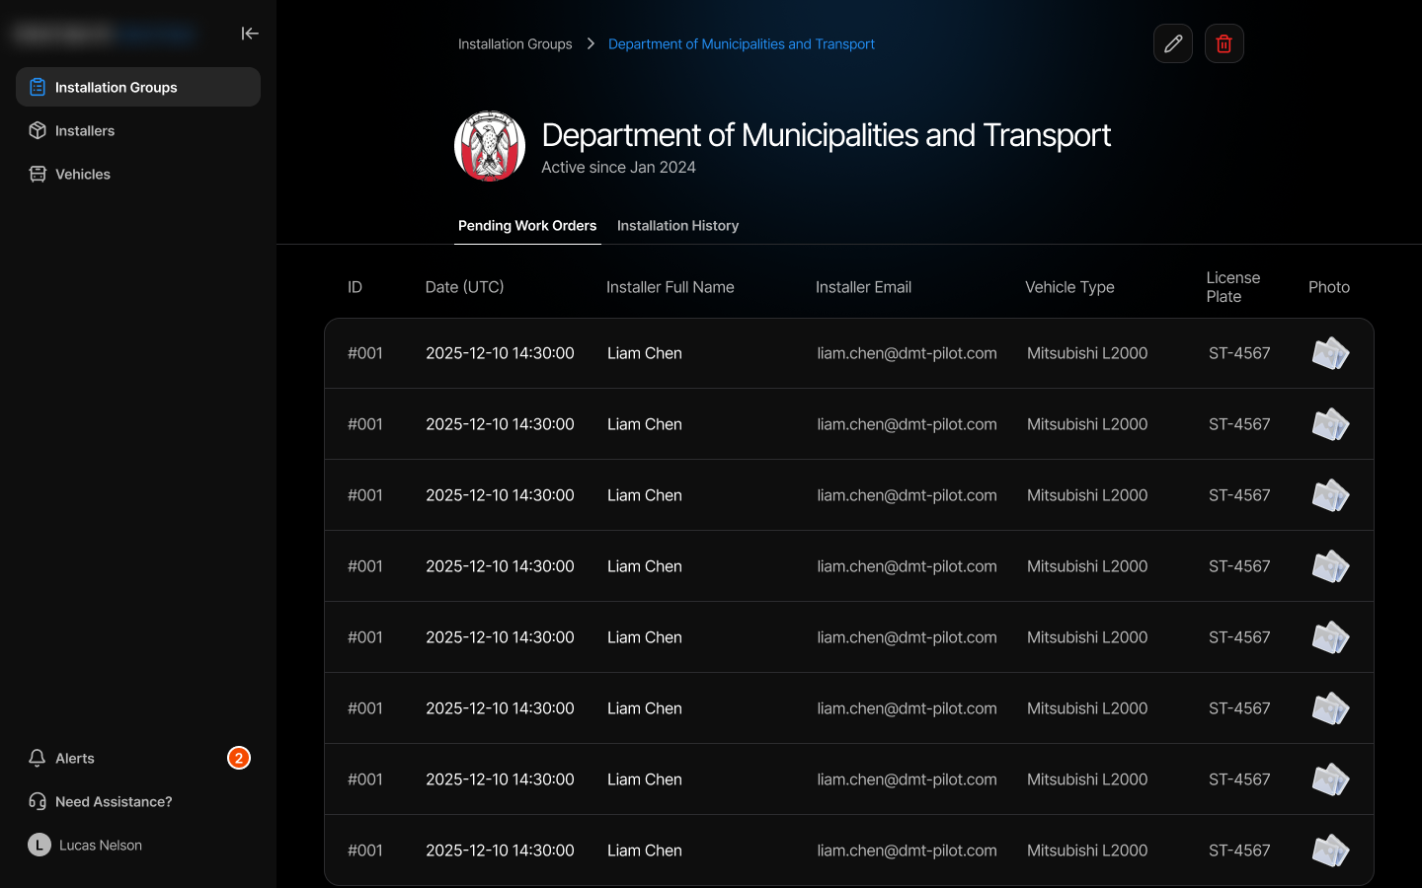This screenshot has height=888, width=1422.
Task: Switch to the Pending Work Orders tab
Action: [x=527, y=226]
